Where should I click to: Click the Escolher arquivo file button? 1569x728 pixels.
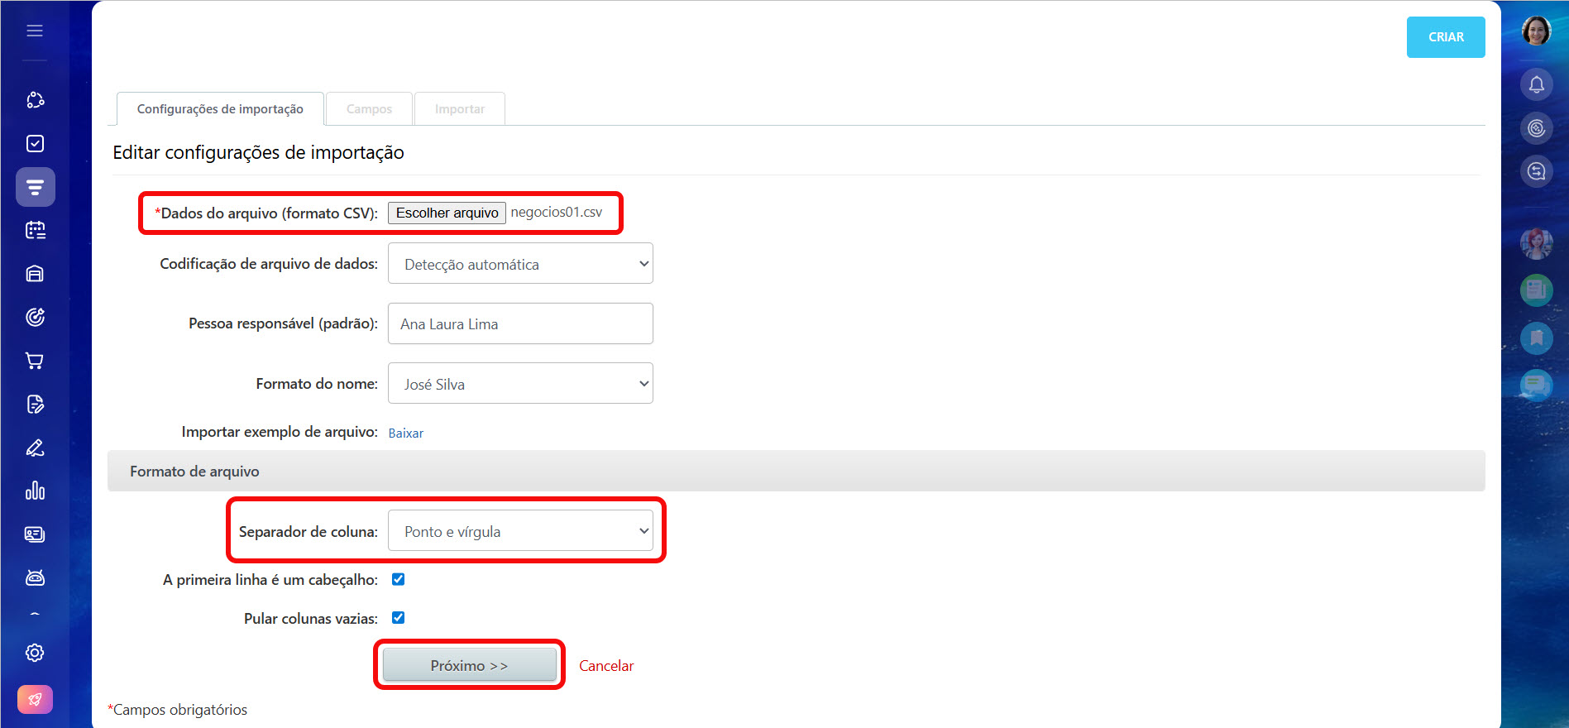[447, 213]
